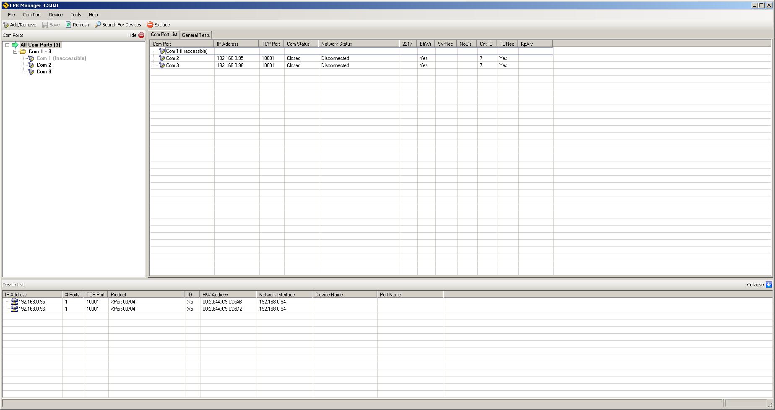Open the Com Port menu
The image size is (775, 410).
click(32, 15)
